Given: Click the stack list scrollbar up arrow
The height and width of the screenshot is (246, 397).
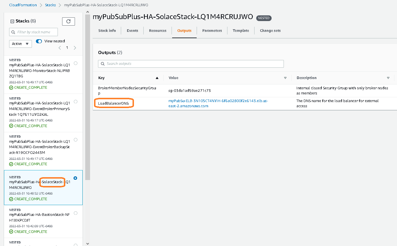Looking at the screenshot, I should pyautogui.click(x=87, y=12).
